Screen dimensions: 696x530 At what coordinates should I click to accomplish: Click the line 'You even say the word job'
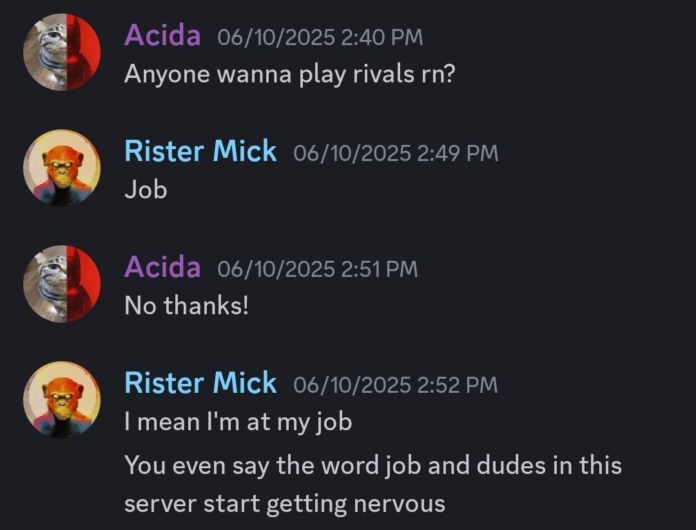[372, 465]
